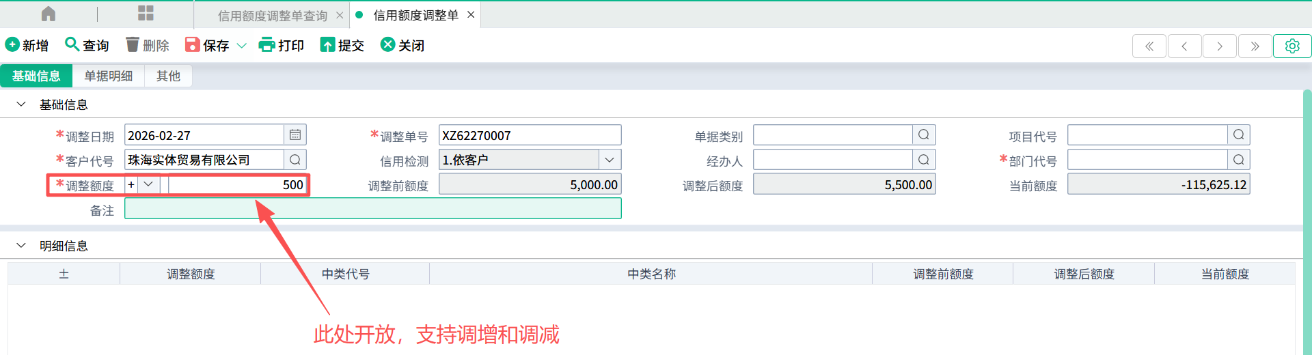Go to the last record arrow
The height and width of the screenshot is (355, 1312).
1255,46
